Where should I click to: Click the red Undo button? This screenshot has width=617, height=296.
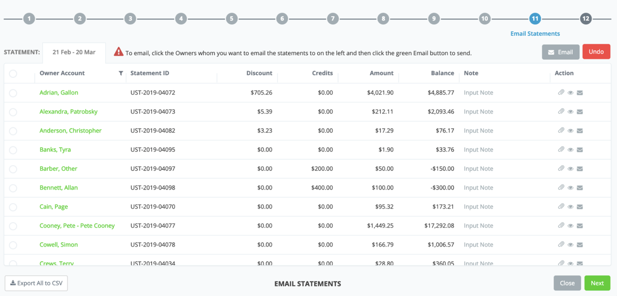point(596,52)
